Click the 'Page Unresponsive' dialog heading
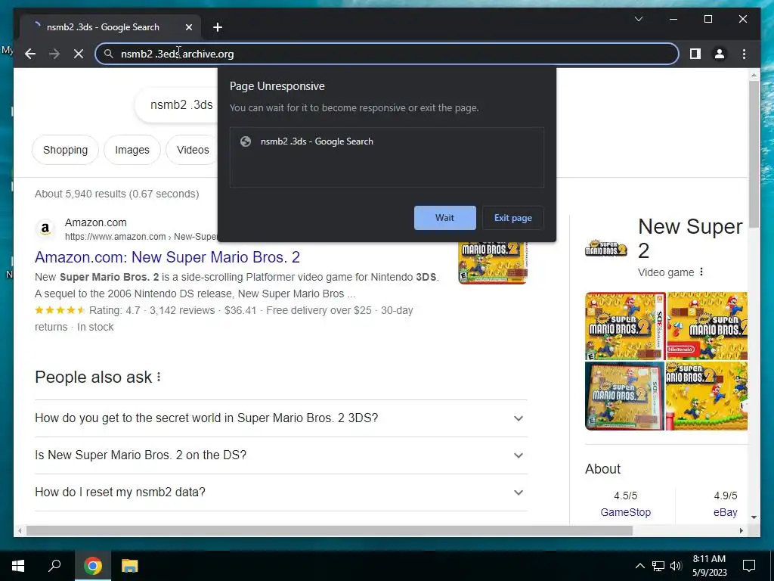 pyautogui.click(x=277, y=86)
